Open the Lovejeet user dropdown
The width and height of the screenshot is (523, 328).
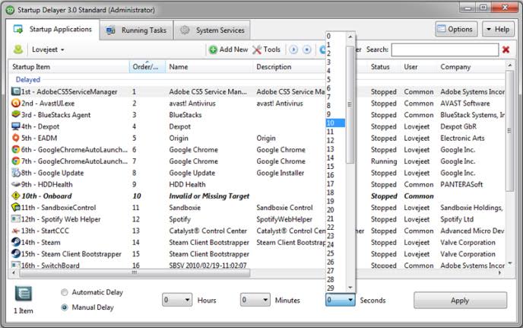click(48, 49)
